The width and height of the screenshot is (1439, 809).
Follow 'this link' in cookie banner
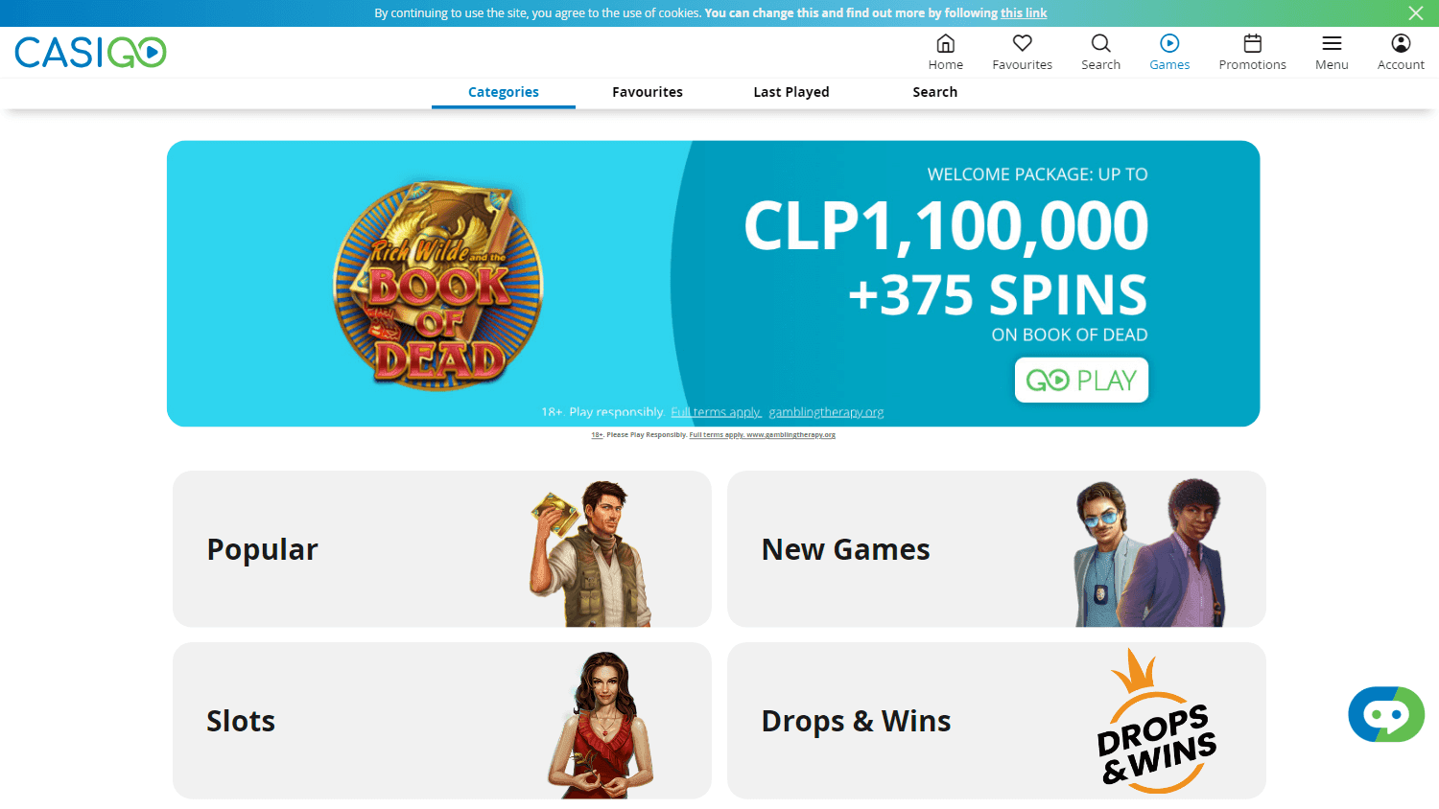click(1024, 13)
